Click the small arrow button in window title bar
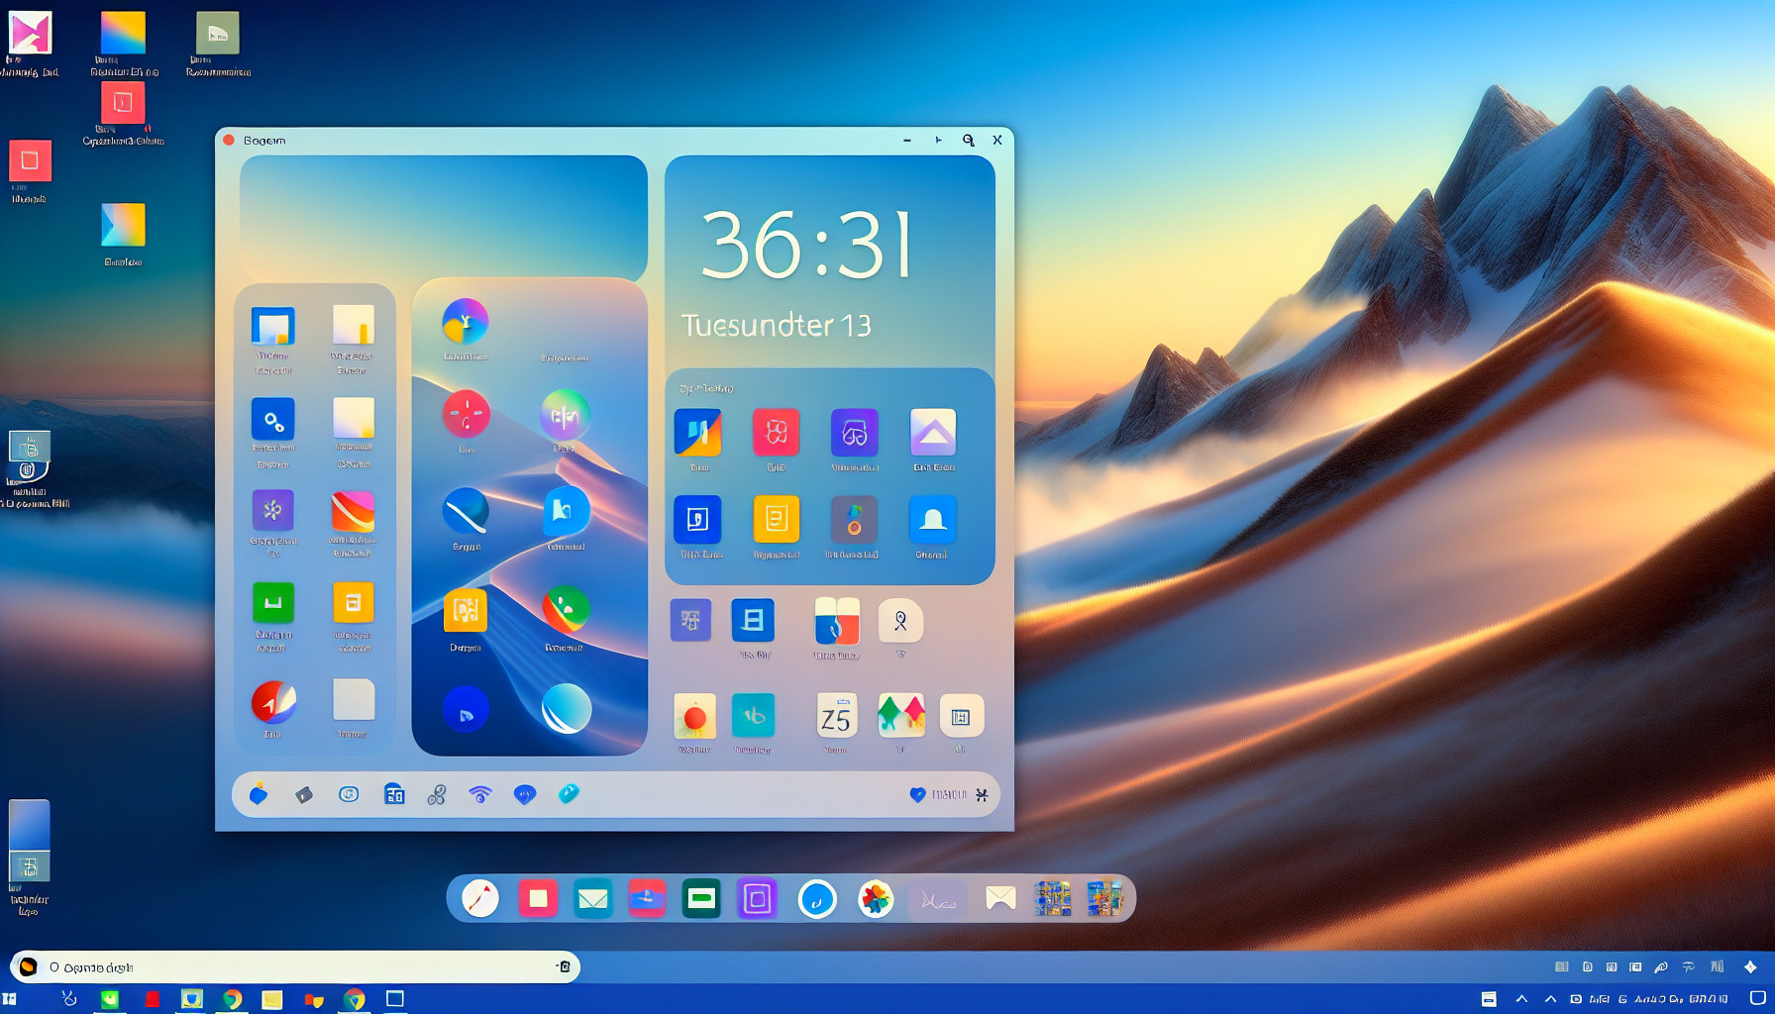Viewport: 1775px width, 1014px height. pos(938,141)
